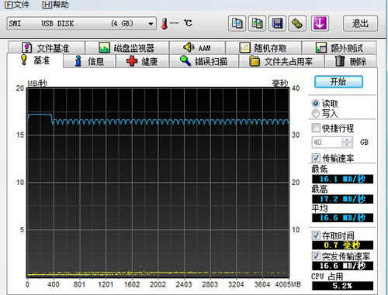Open the AAM tab
The image size is (388, 295).
tap(197, 48)
